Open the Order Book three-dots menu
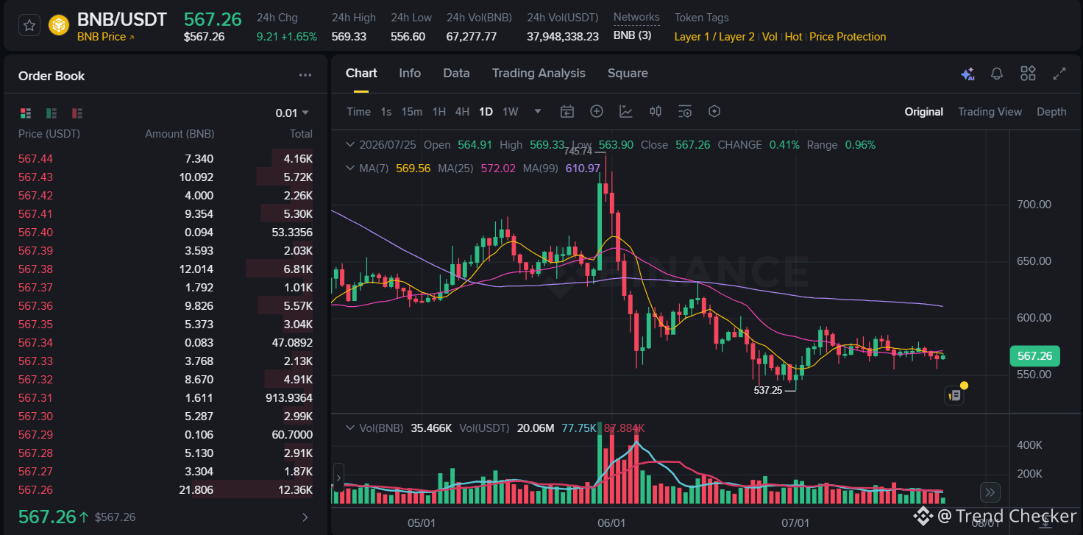This screenshot has width=1083, height=535. tap(305, 75)
